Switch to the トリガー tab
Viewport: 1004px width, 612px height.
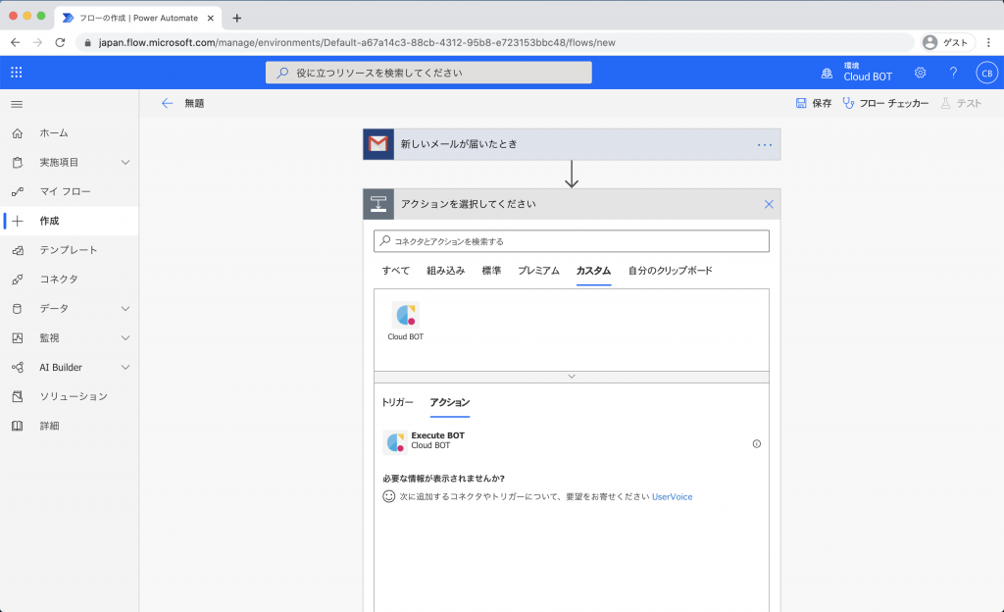coord(397,402)
